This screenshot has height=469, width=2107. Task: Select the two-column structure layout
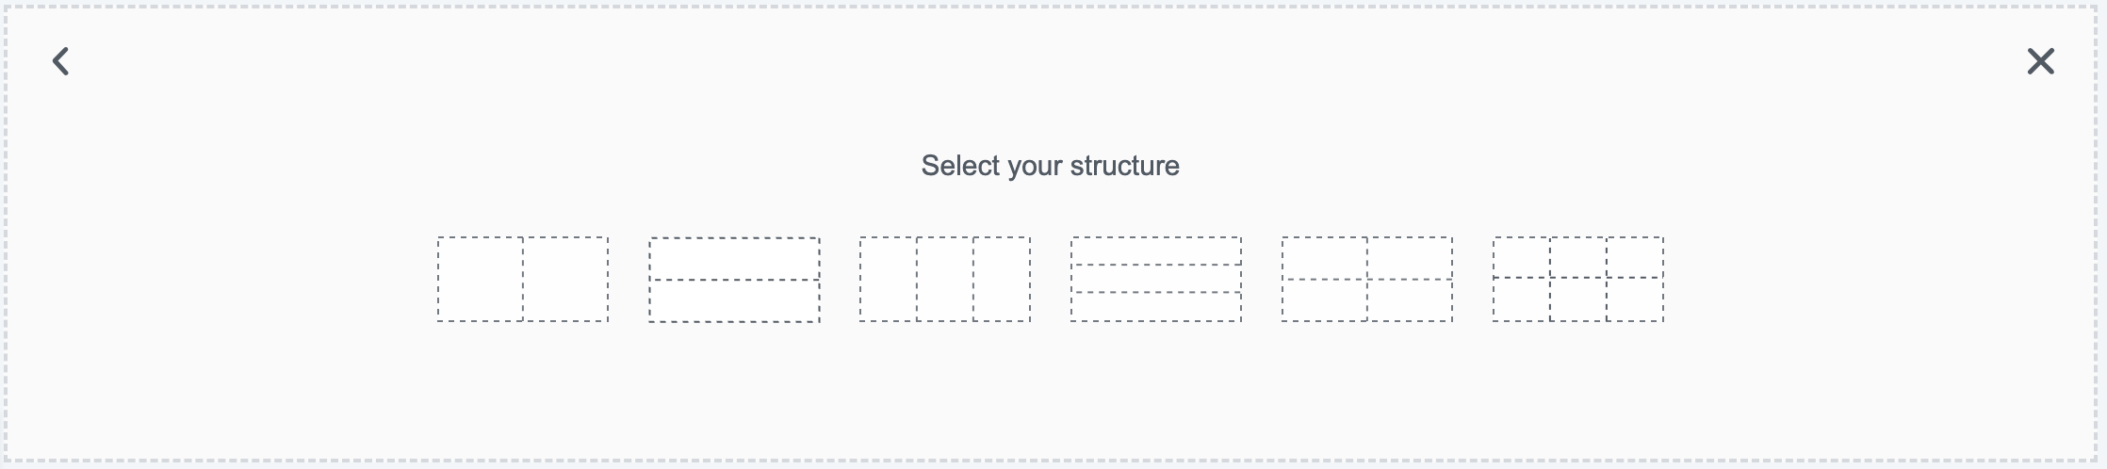523,280
